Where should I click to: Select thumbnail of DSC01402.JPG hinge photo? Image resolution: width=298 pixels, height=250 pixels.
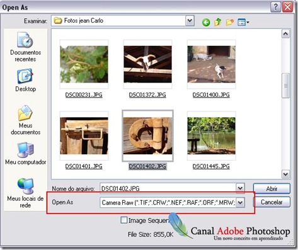tap(147, 136)
